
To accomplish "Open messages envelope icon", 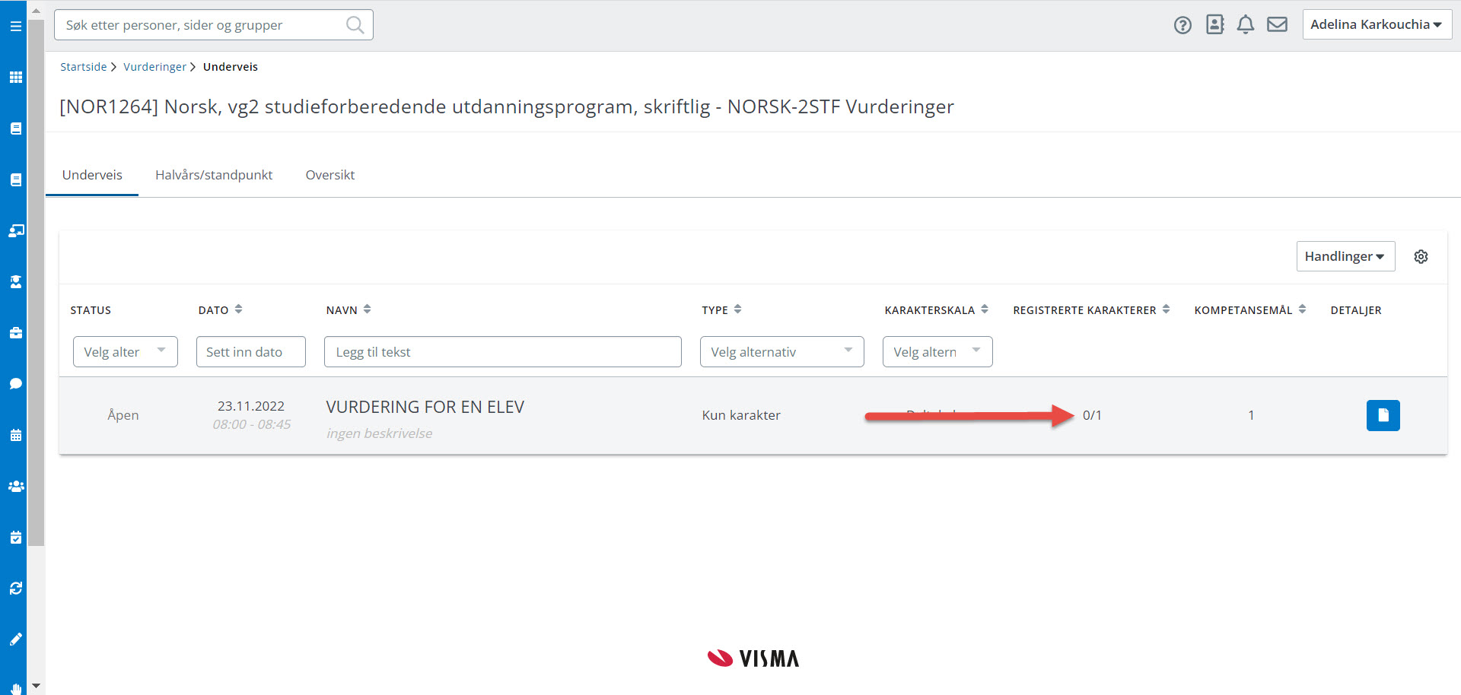I will 1277,25.
